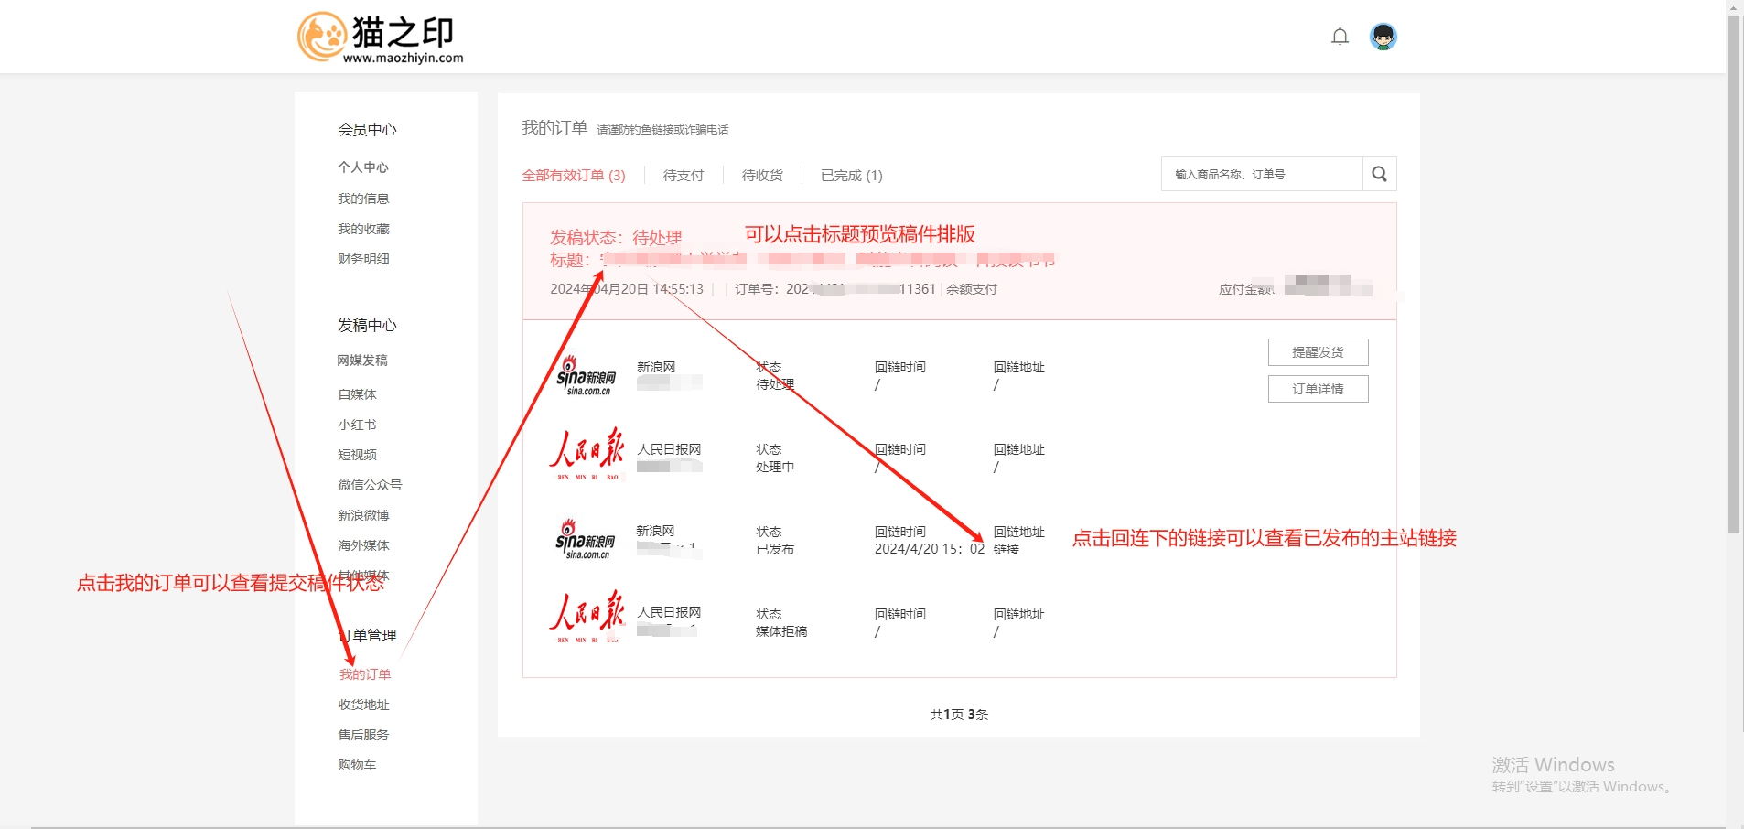Open the 订单详情 button

point(1319,389)
